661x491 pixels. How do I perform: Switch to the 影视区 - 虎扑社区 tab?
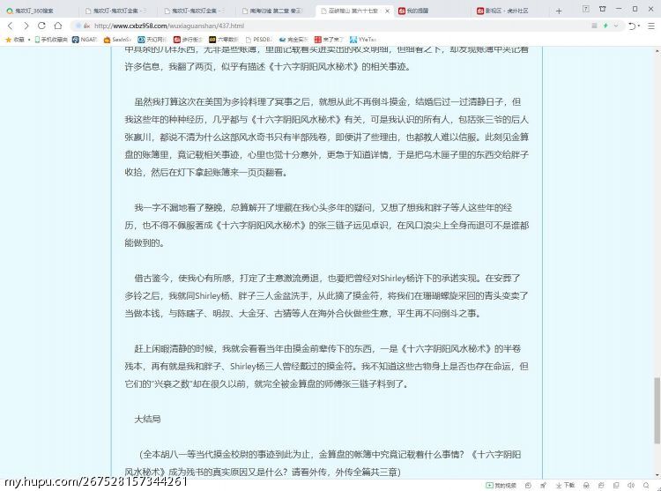(x=510, y=11)
